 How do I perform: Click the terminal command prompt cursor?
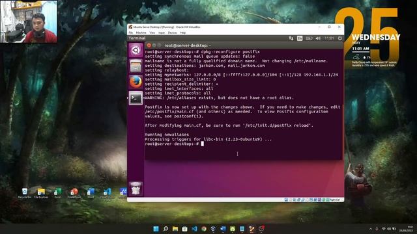click(x=203, y=144)
